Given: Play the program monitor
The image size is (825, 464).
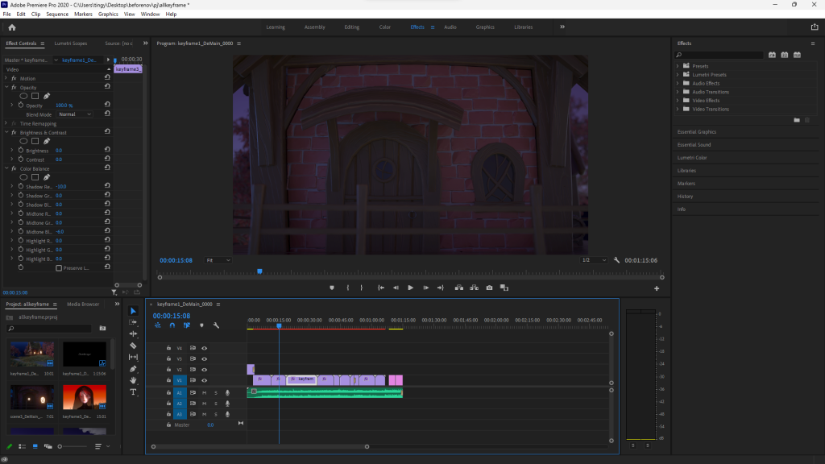Looking at the screenshot, I should coord(410,288).
